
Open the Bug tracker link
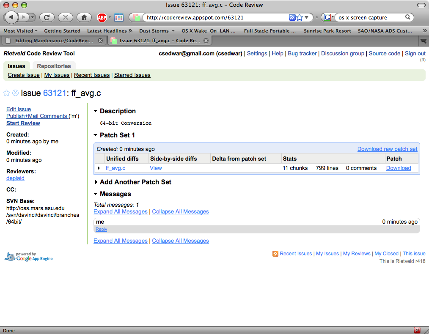point(302,54)
